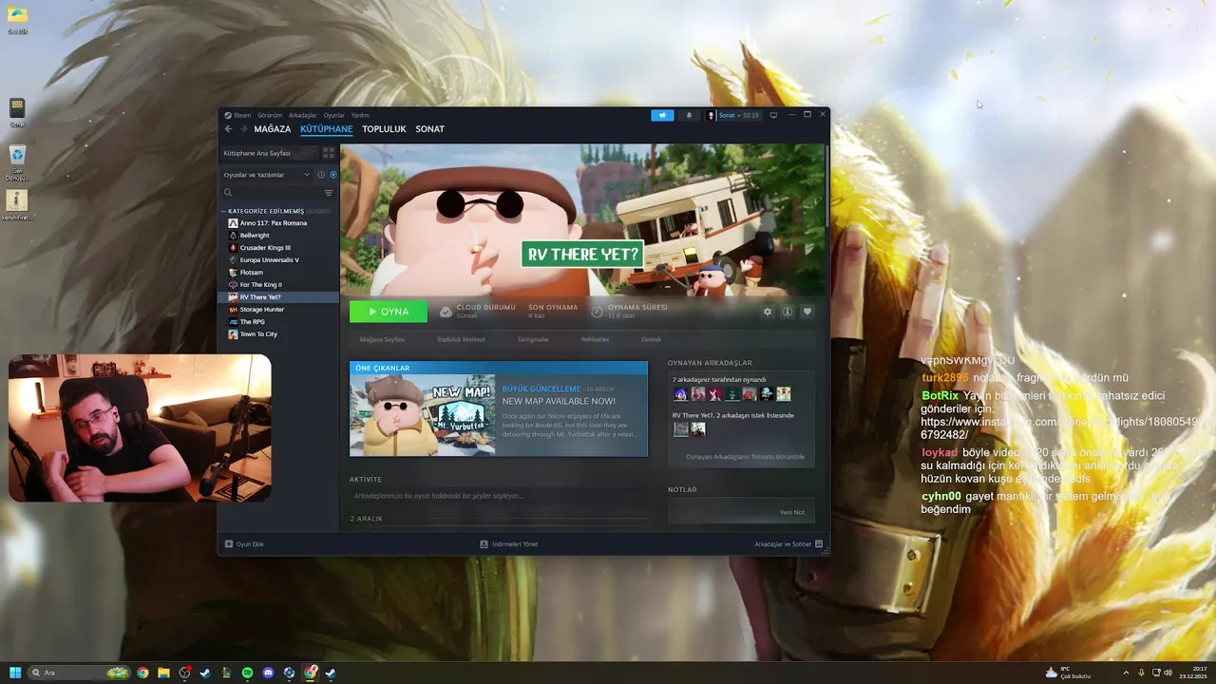Open the Tartışmalar link
Viewport: 1216px width, 684px height.
(533, 339)
